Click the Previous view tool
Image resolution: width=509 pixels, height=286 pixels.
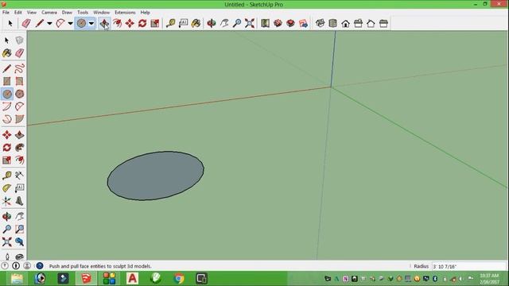(x=19, y=242)
